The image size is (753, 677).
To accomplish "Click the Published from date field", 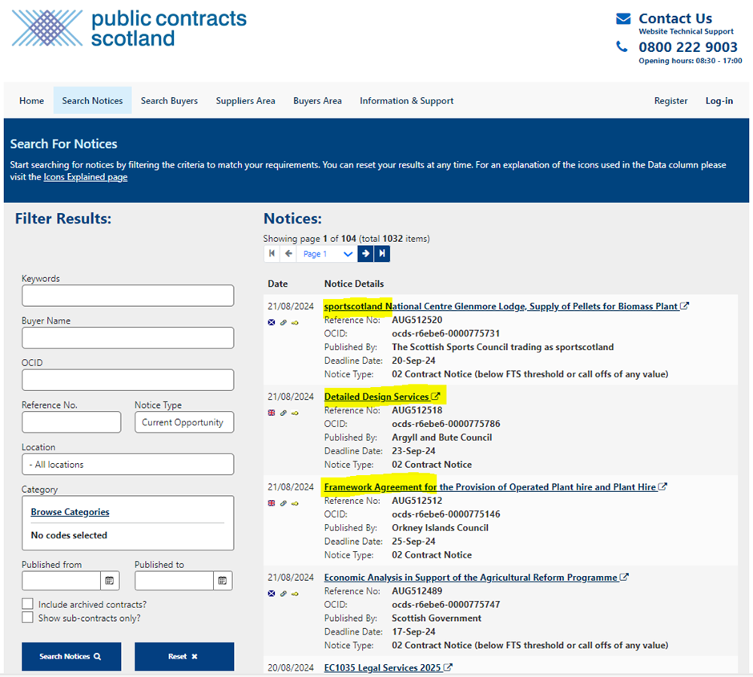I will (61, 581).
